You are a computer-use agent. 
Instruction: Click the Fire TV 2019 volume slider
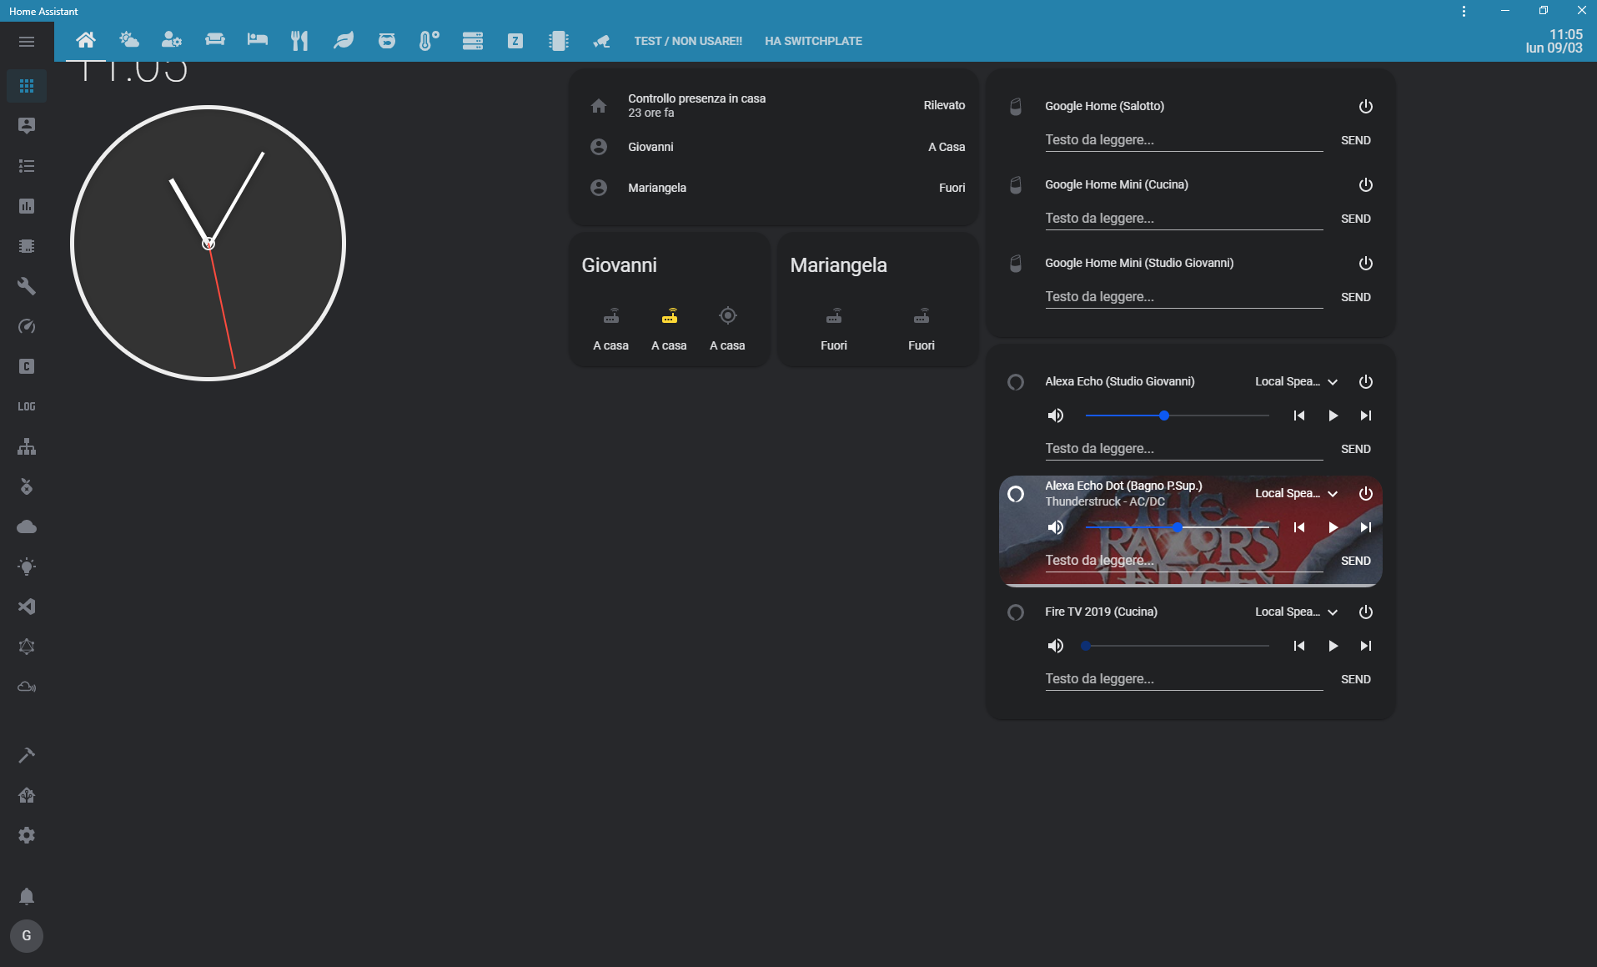[x=1177, y=646]
